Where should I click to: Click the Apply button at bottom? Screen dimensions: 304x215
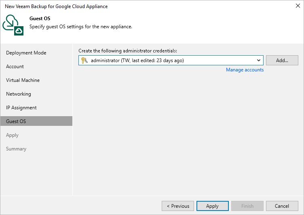pos(213,206)
